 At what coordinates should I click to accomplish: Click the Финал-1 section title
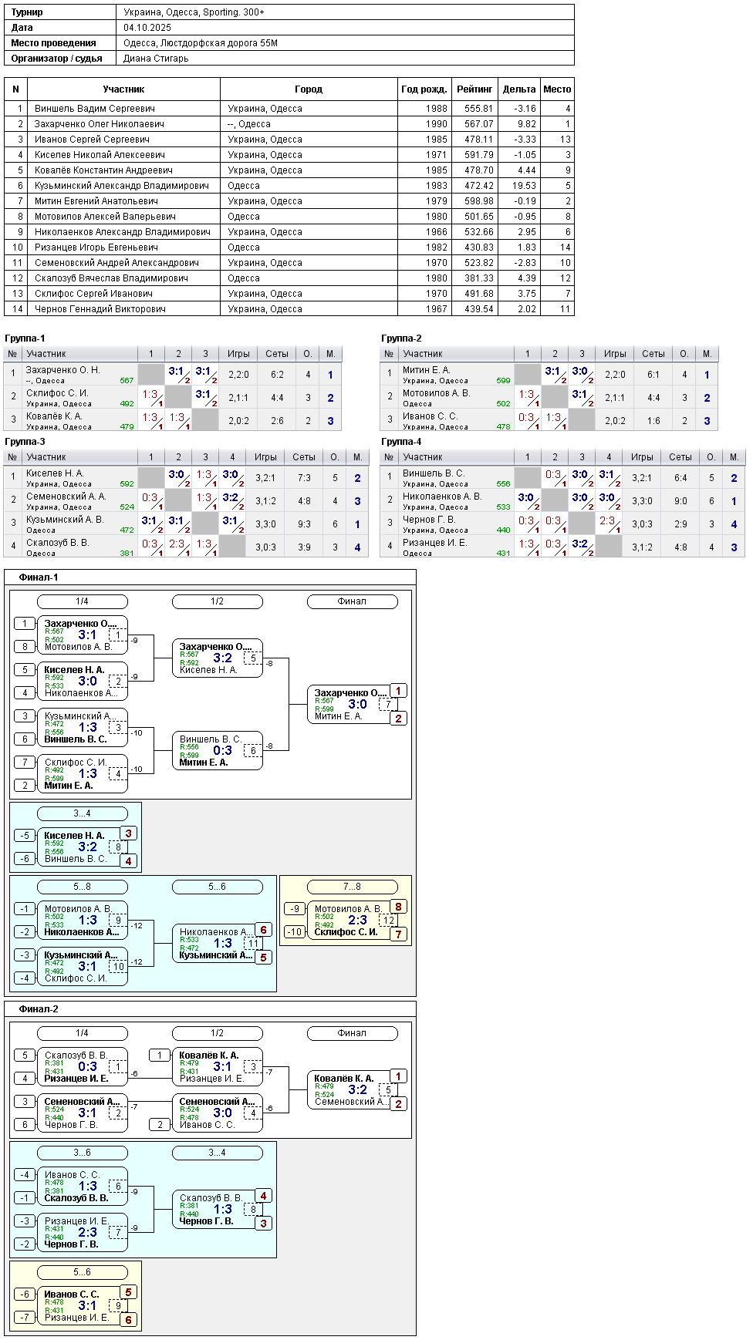click(39, 577)
